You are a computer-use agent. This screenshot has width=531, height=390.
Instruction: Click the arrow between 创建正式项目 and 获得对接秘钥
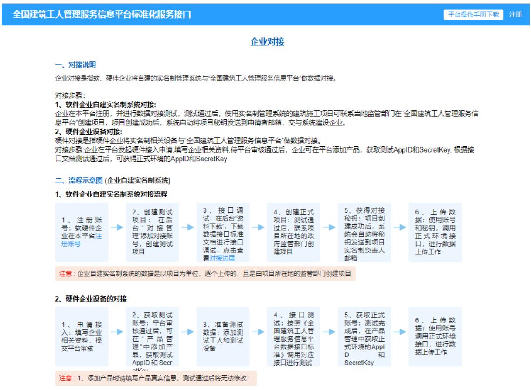[x=329, y=227]
